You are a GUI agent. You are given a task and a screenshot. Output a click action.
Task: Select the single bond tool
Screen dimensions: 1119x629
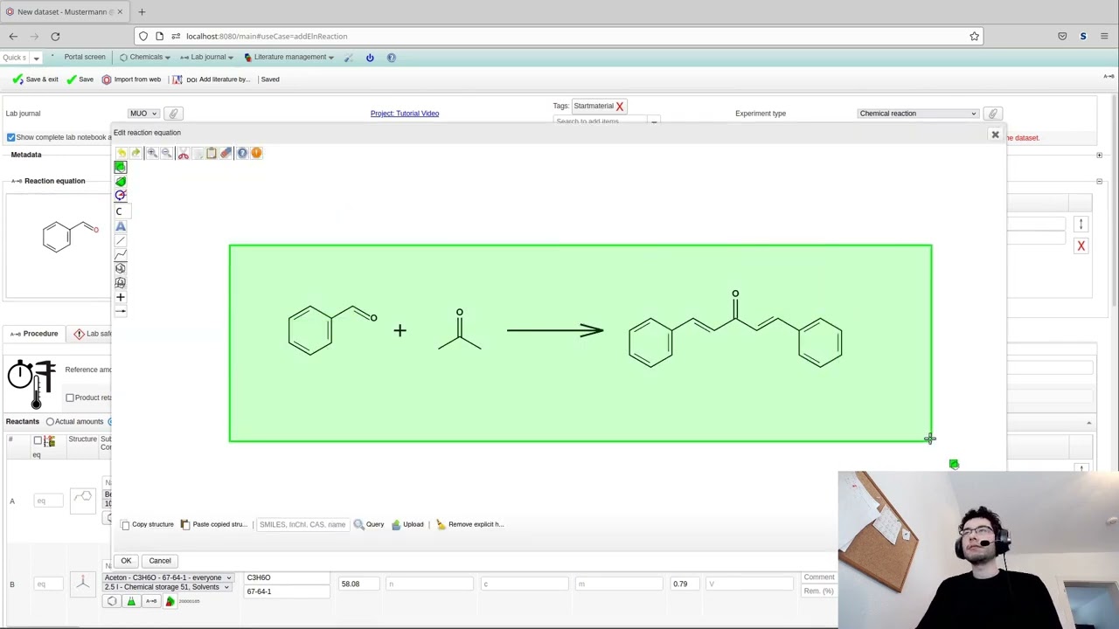pos(121,240)
